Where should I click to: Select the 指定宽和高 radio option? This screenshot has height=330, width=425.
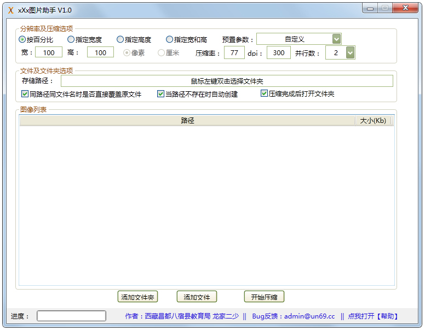tap(170, 39)
